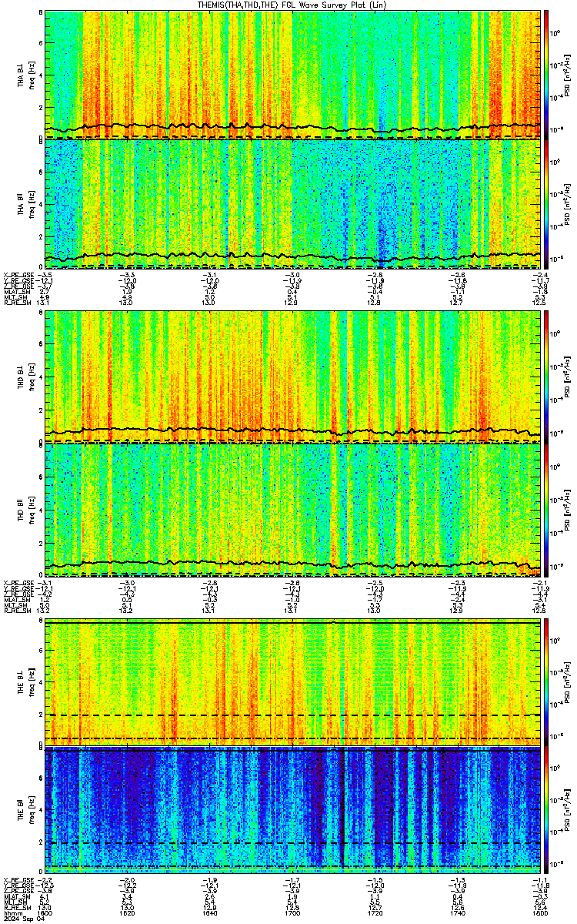Click the '1620' time tick label
The height and width of the screenshot is (924, 577).
(128, 914)
